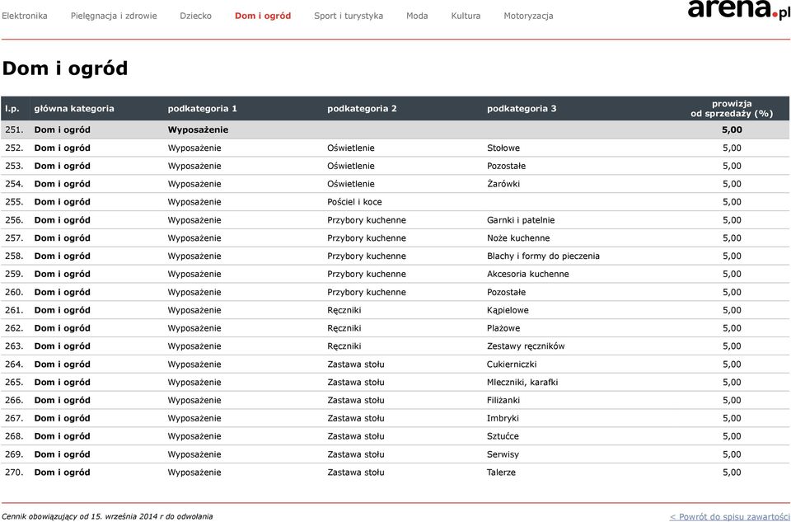791x522 pixels.
Task: Click 'Blachy i formy do pieczenia'
Action: click(543, 256)
